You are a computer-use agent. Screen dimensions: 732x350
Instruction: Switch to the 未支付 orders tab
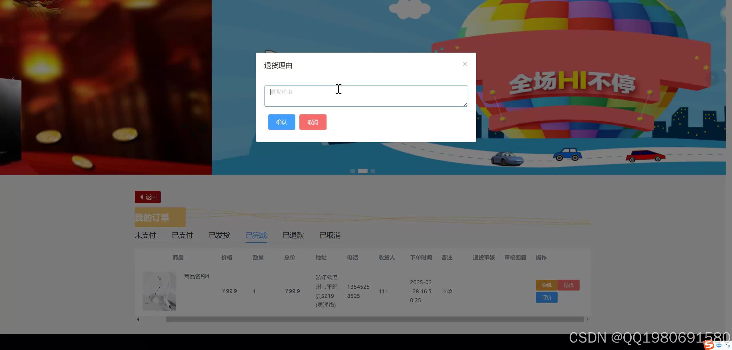click(145, 235)
